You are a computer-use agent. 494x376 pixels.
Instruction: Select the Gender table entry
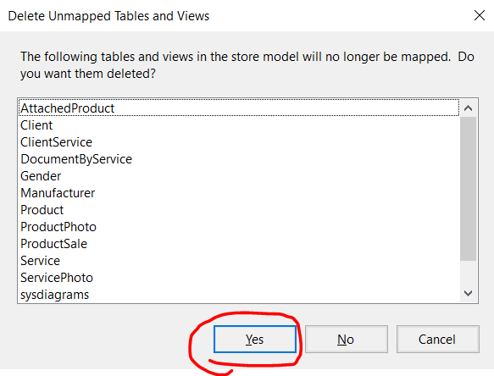239,176
